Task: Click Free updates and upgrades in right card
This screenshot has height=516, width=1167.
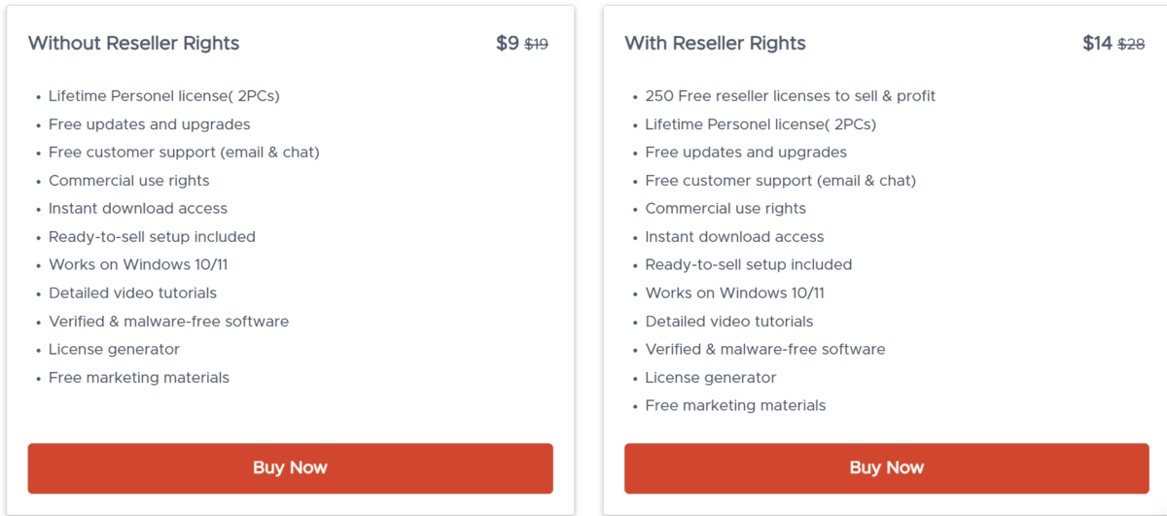Action: tap(745, 153)
